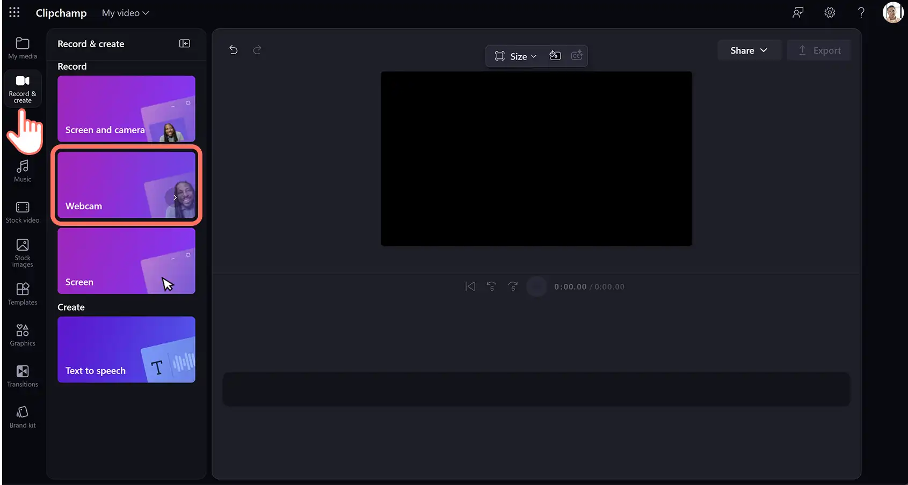Open the user profile avatar
Image resolution: width=908 pixels, height=485 pixels.
point(894,12)
